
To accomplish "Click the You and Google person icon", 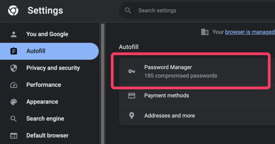I will (x=13, y=34).
